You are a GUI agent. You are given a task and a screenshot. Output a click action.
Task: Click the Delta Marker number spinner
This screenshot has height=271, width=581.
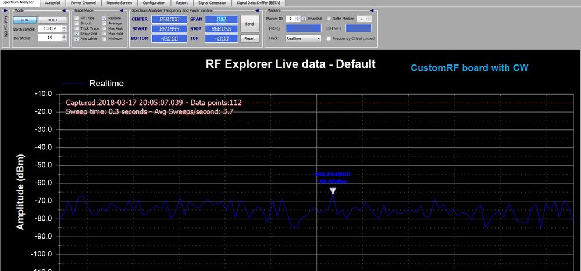pos(369,19)
